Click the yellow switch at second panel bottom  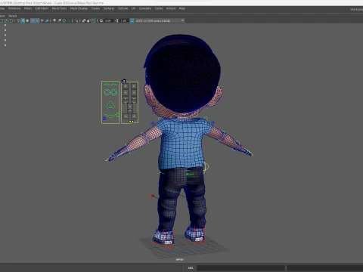coord(131,122)
